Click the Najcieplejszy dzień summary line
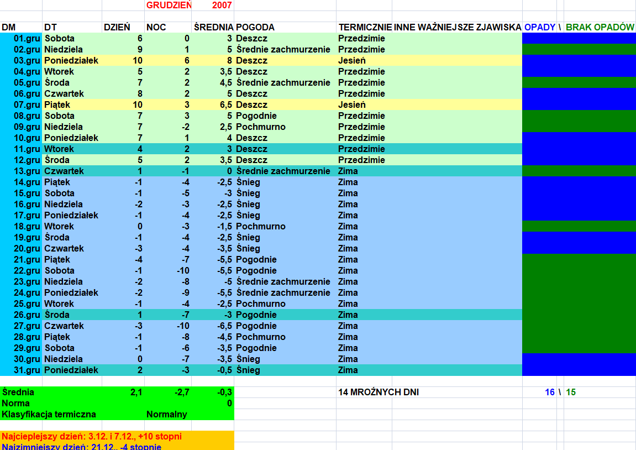The image size is (636, 450). [x=92, y=436]
